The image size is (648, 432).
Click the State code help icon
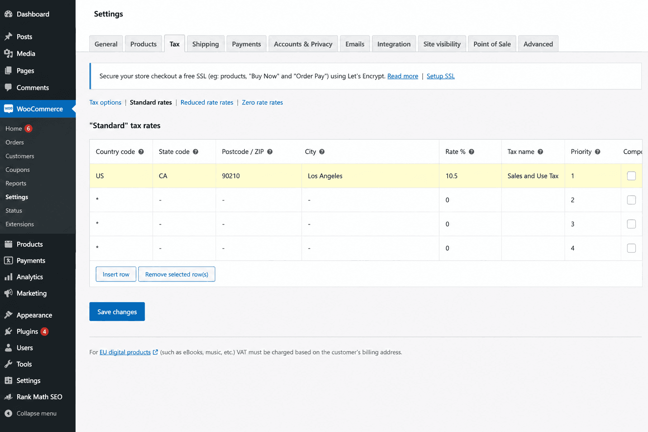[x=195, y=151]
